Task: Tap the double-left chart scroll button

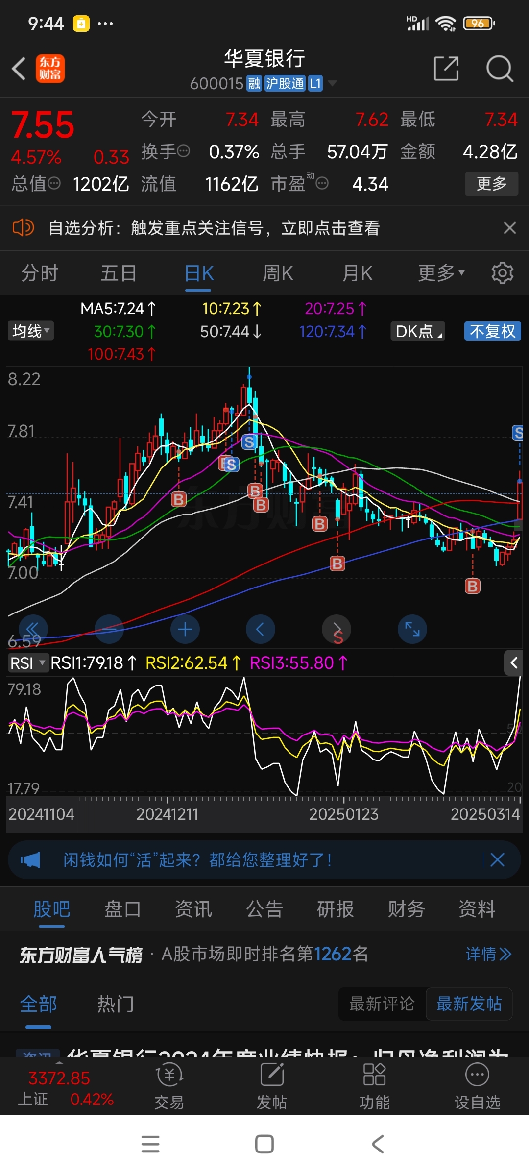Action: click(x=33, y=629)
